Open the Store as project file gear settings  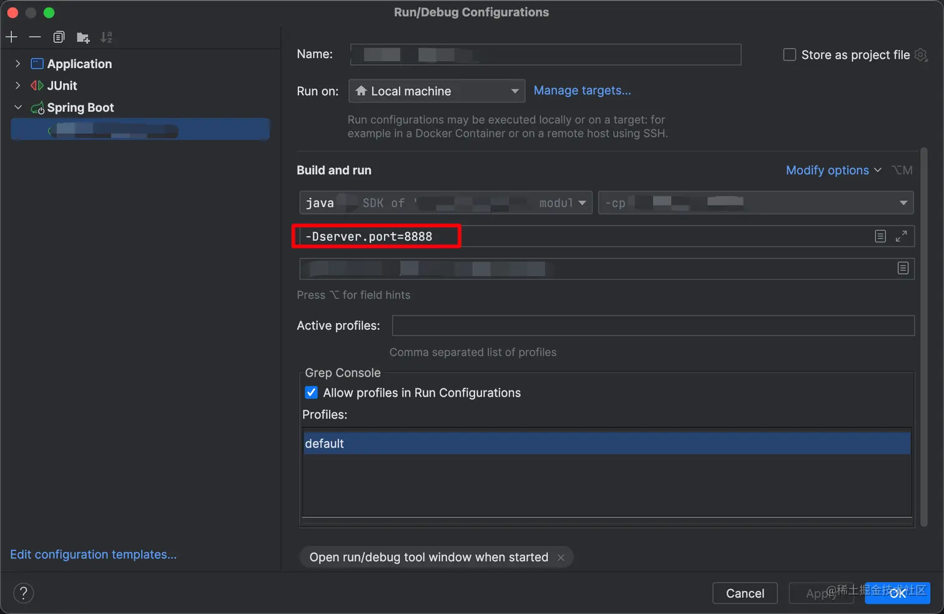[921, 55]
